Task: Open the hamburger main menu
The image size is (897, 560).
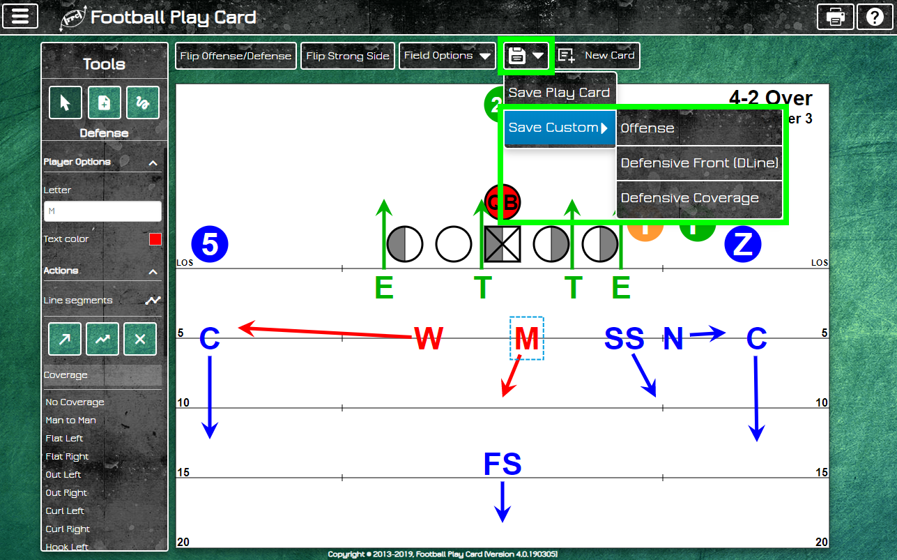Action: pyautogui.click(x=20, y=16)
